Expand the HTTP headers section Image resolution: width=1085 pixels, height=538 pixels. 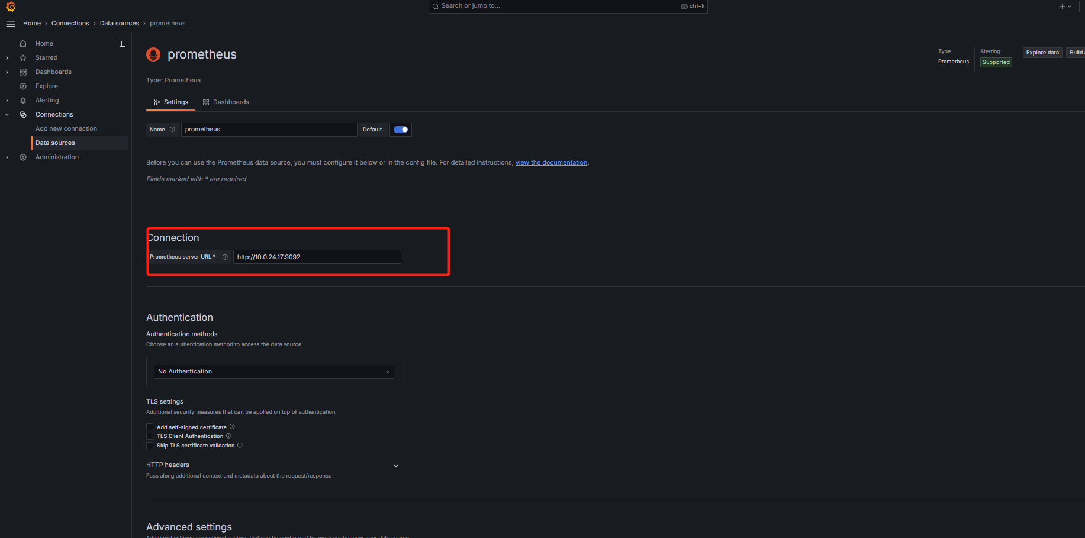(396, 466)
